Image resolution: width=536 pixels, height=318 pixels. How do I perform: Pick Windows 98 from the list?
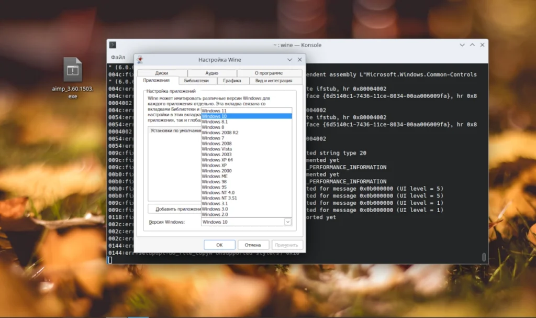click(x=247, y=182)
